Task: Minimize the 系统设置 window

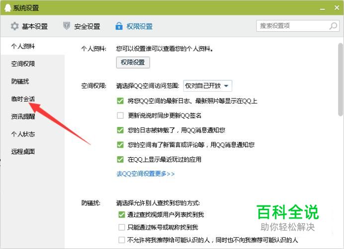Action: pos(322,8)
